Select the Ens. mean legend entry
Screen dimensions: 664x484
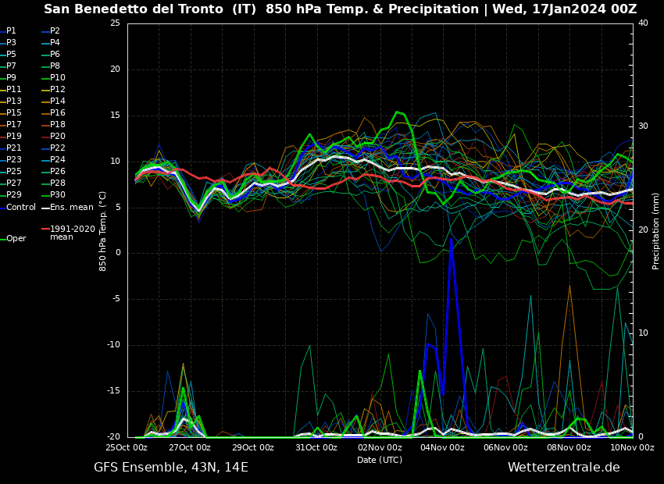tap(71, 208)
